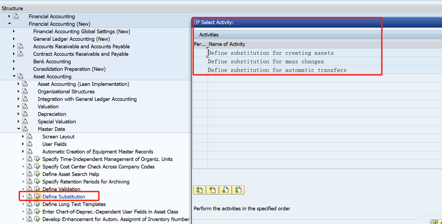
Task: Open documentation icon for Asset Accounting node
Action: [x=20, y=76]
